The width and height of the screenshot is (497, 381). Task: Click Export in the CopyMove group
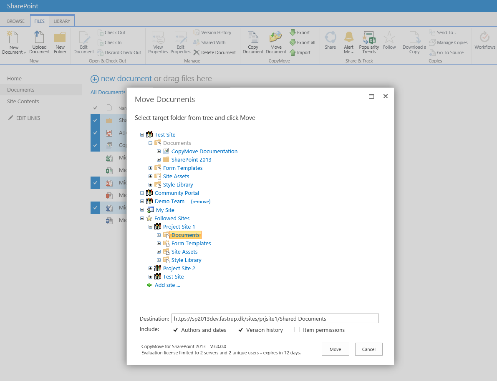tap(300, 32)
